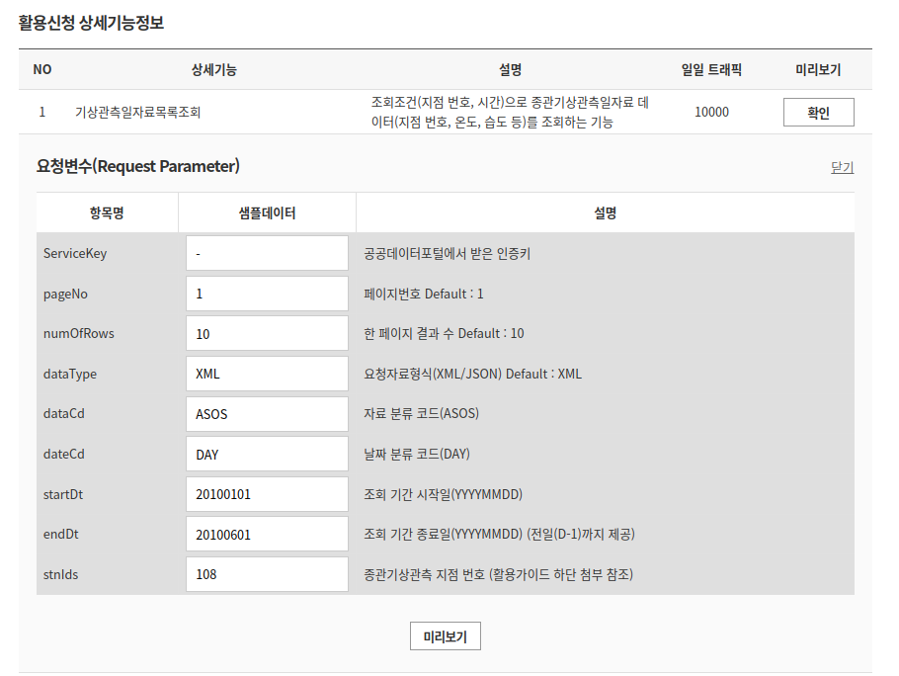
Task: Click the 한 페이지 결과 수 description
Action: tap(444, 334)
